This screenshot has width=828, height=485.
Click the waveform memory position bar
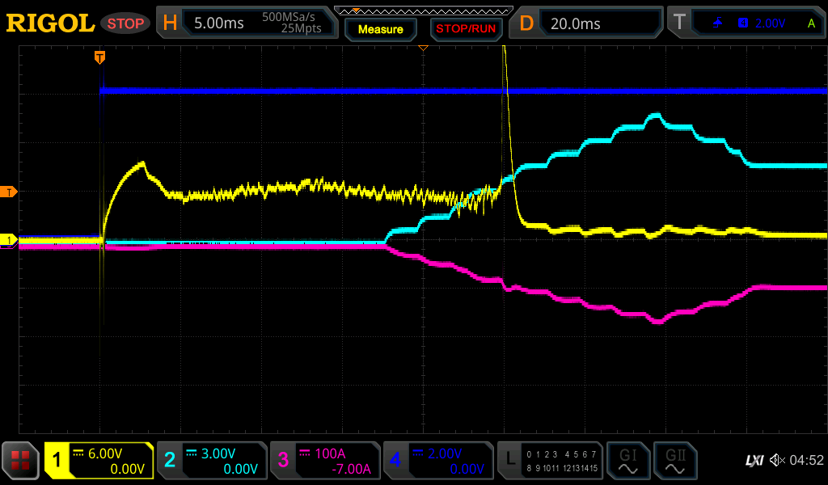tap(423, 11)
